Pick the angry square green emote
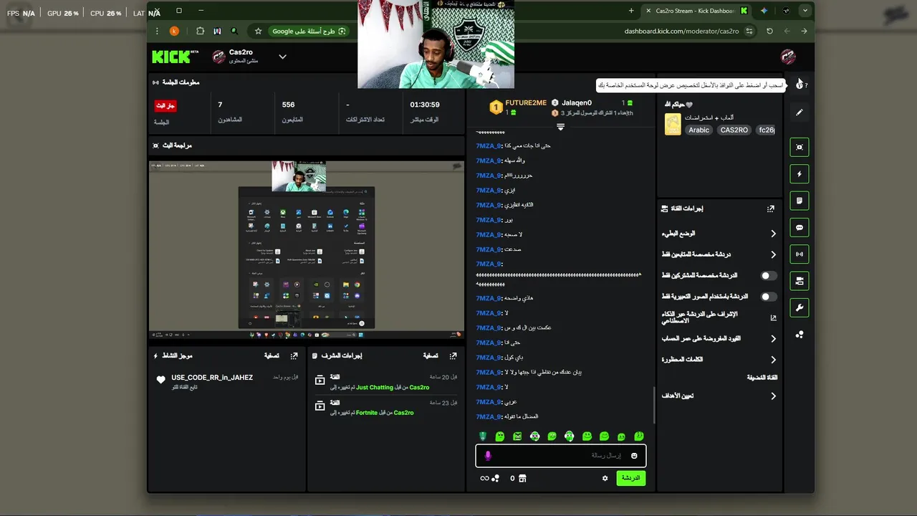The image size is (917, 516). click(x=517, y=436)
